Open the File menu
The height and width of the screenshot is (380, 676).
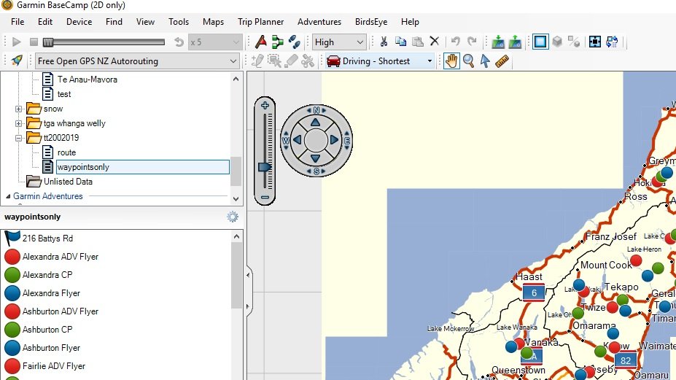click(18, 22)
